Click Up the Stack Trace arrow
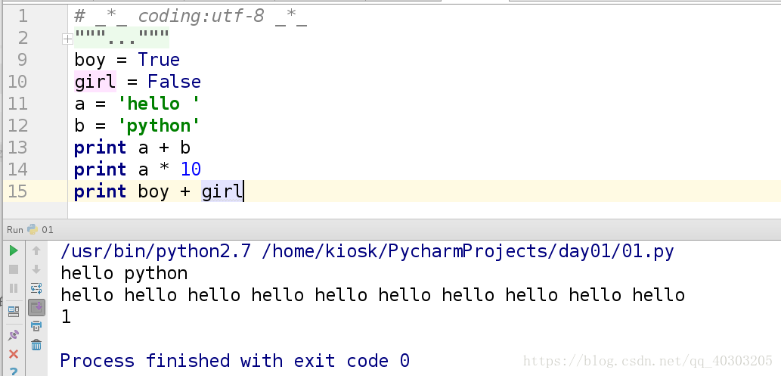 [x=36, y=250]
